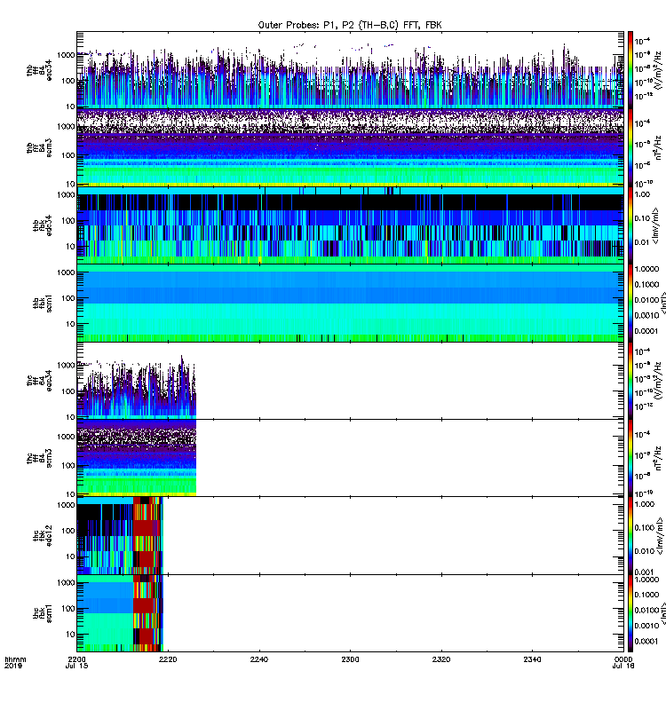Screen dimensions: 666x710
Task: Click the '2240' time axis label
Action: 259,659
